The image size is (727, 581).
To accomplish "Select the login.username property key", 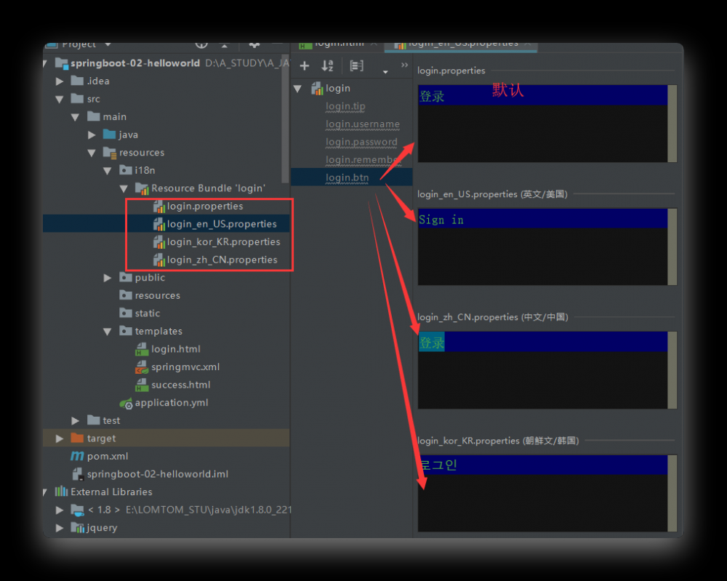I will (363, 124).
